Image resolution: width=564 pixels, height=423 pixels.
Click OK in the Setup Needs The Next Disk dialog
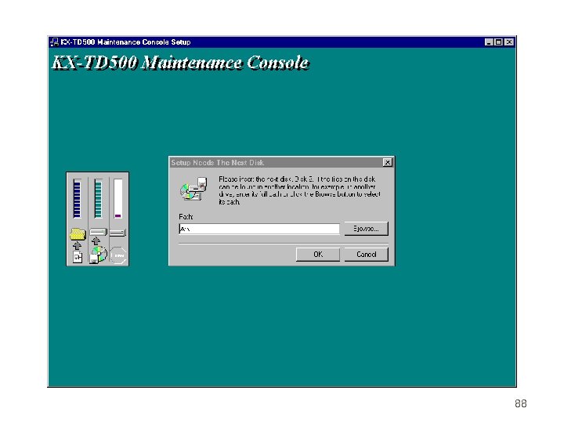click(x=317, y=255)
